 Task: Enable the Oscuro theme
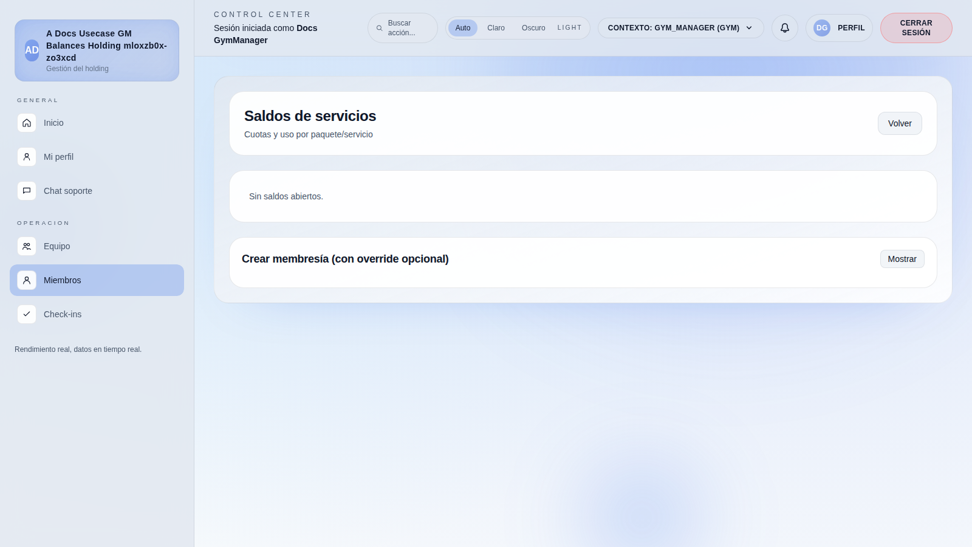point(533,27)
